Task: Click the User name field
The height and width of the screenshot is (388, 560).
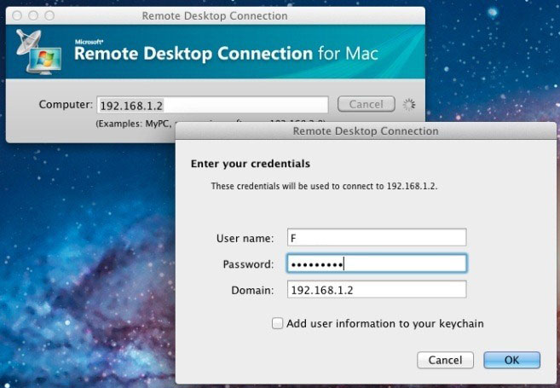Action: pyautogui.click(x=377, y=237)
